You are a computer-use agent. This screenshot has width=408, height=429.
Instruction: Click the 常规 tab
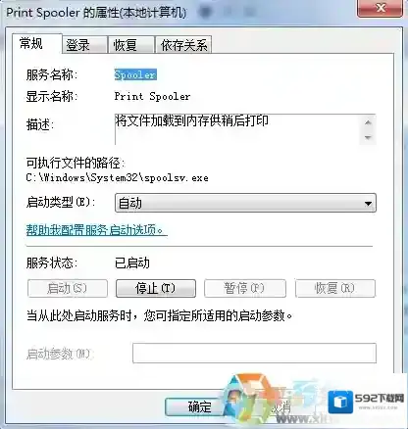pyautogui.click(x=36, y=43)
